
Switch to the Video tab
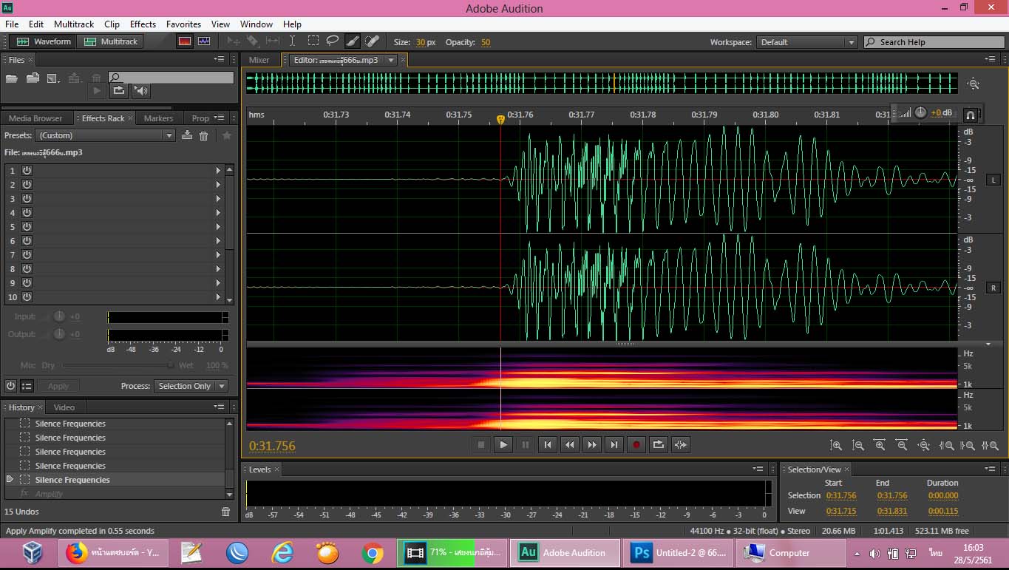click(x=64, y=407)
